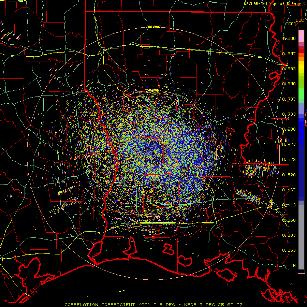Select the 0.947 legend value
Screen dimensions: 307x307
click(x=289, y=54)
